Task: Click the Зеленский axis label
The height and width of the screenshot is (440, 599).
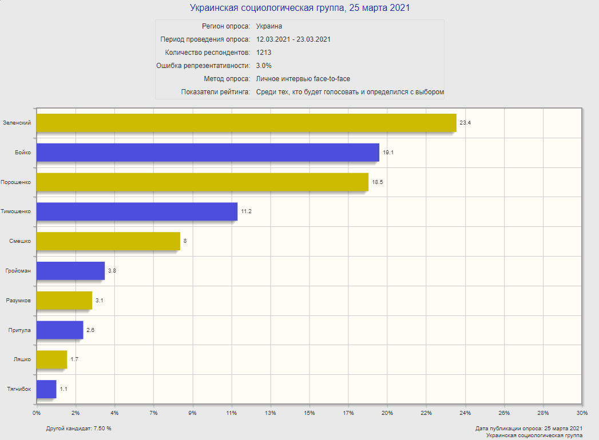Action: pyautogui.click(x=17, y=122)
